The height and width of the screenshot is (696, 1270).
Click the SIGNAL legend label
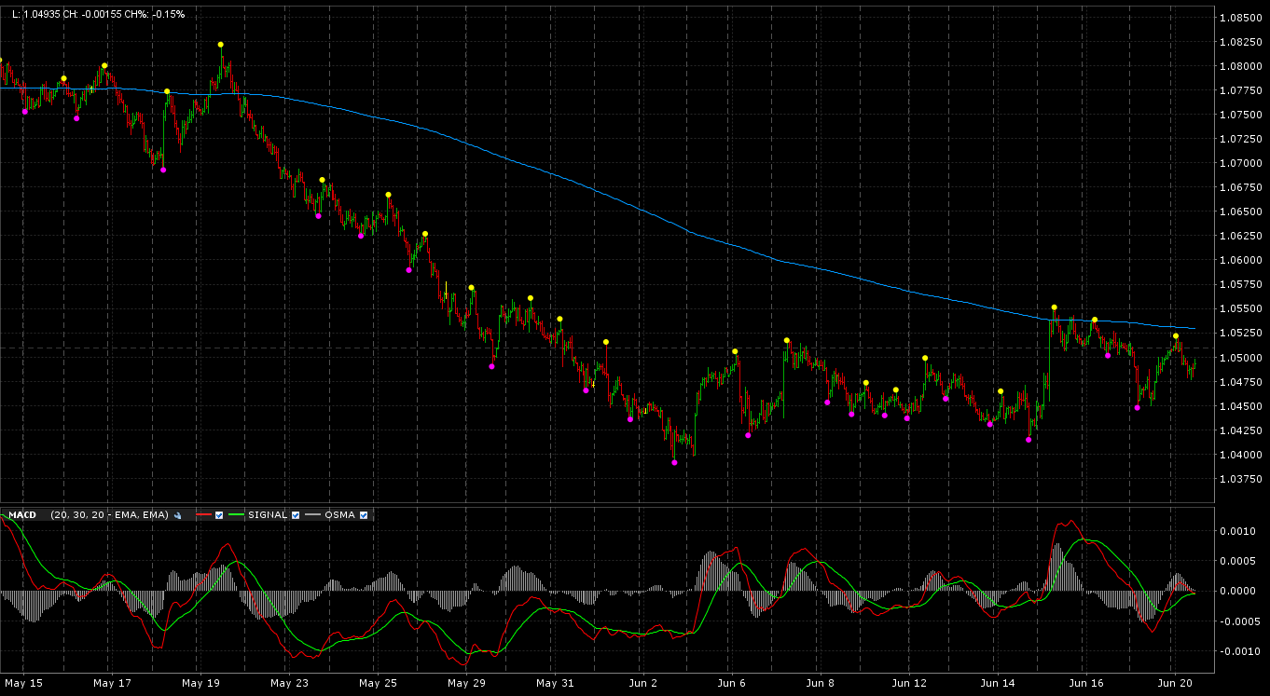(267, 515)
